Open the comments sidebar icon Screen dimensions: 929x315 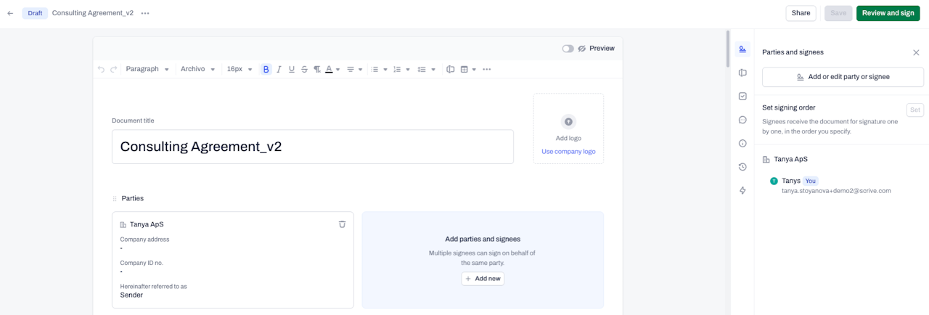click(x=742, y=120)
